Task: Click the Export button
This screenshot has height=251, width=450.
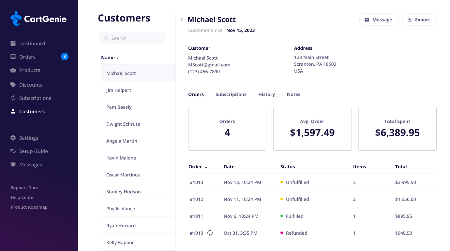Action: click(x=419, y=20)
